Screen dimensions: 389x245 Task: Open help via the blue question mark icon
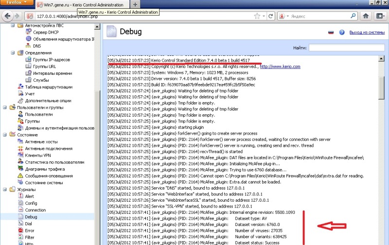click(x=342, y=33)
